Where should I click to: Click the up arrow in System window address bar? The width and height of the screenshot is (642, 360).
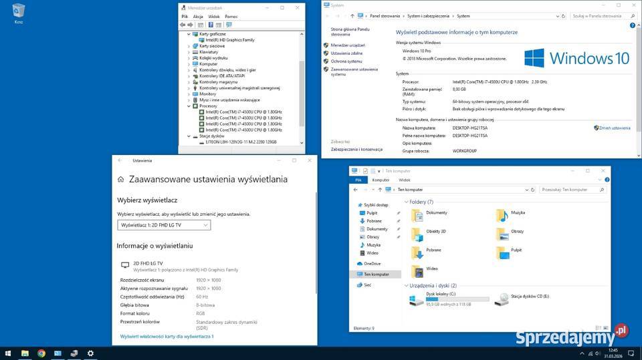(x=352, y=16)
